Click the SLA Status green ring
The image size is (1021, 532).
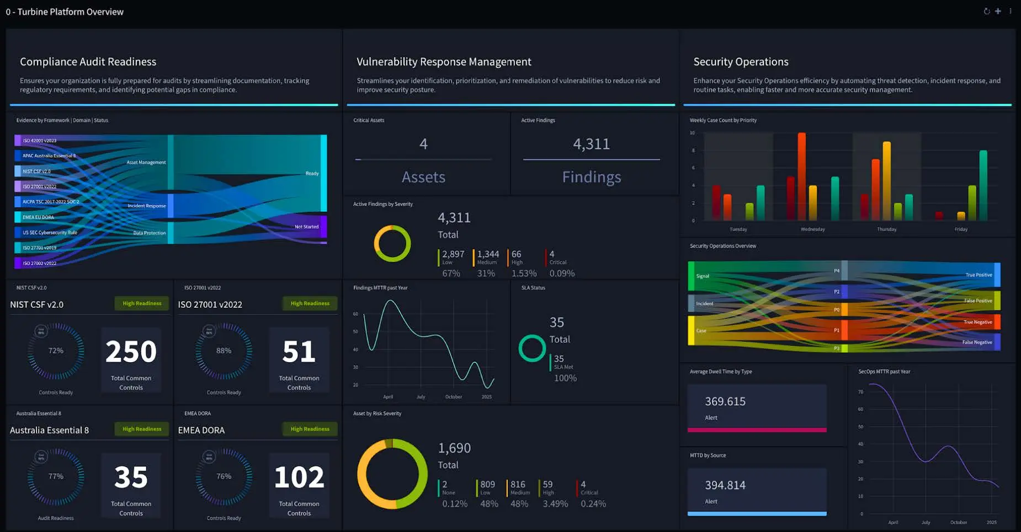point(532,348)
